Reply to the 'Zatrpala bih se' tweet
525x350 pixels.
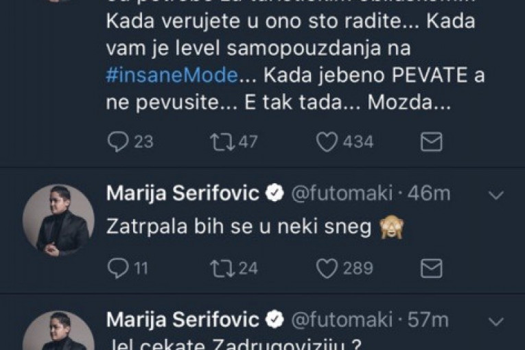click(x=119, y=268)
